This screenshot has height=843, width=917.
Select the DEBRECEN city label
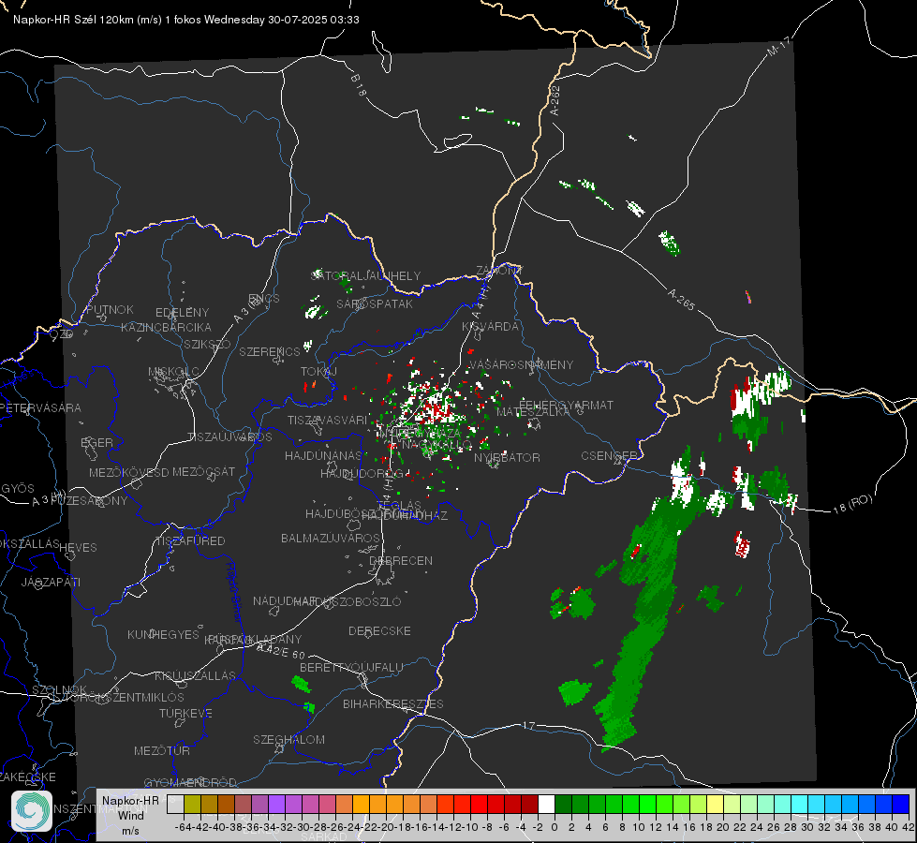point(401,560)
